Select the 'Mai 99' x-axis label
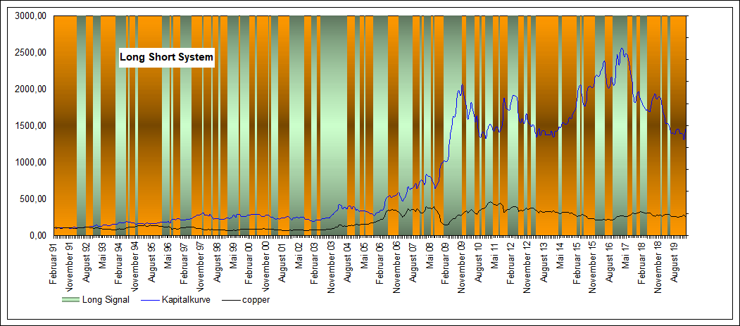740x326 pixels. (233, 256)
